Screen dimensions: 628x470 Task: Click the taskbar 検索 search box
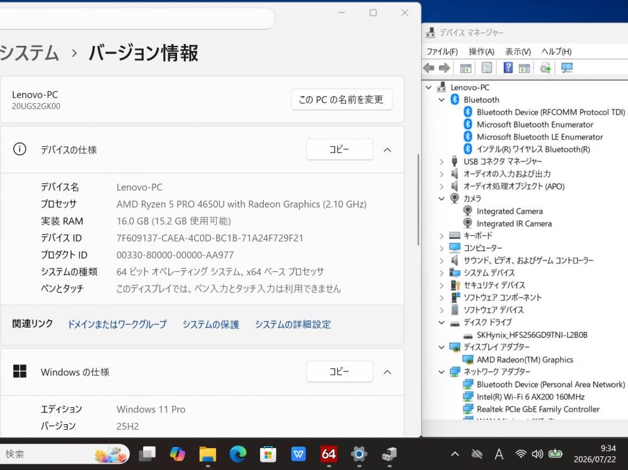64,454
